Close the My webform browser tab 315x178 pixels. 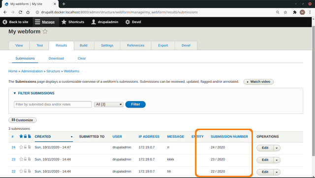(55, 4)
